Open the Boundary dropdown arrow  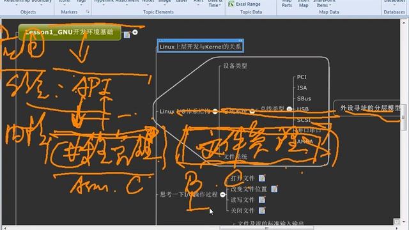coord(42,4)
